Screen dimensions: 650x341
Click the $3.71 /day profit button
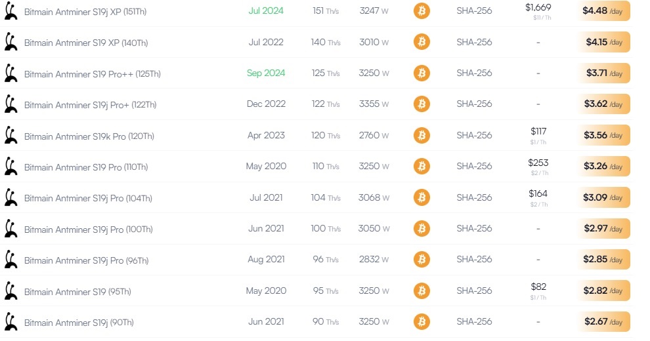603,73
